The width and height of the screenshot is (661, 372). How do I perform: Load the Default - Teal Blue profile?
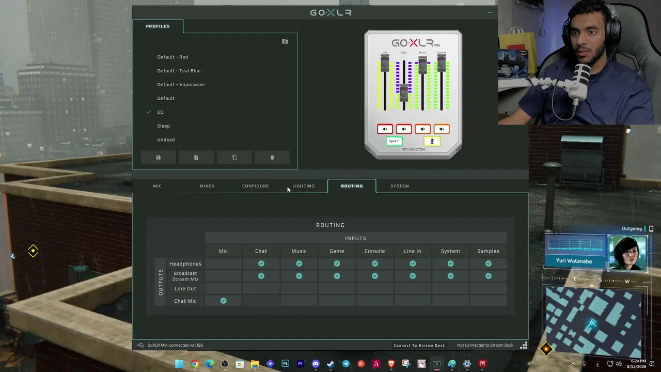tap(179, 71)
